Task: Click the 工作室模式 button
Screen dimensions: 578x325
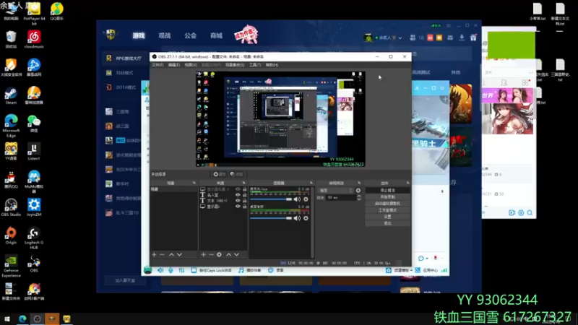Action: coord(387,210)
